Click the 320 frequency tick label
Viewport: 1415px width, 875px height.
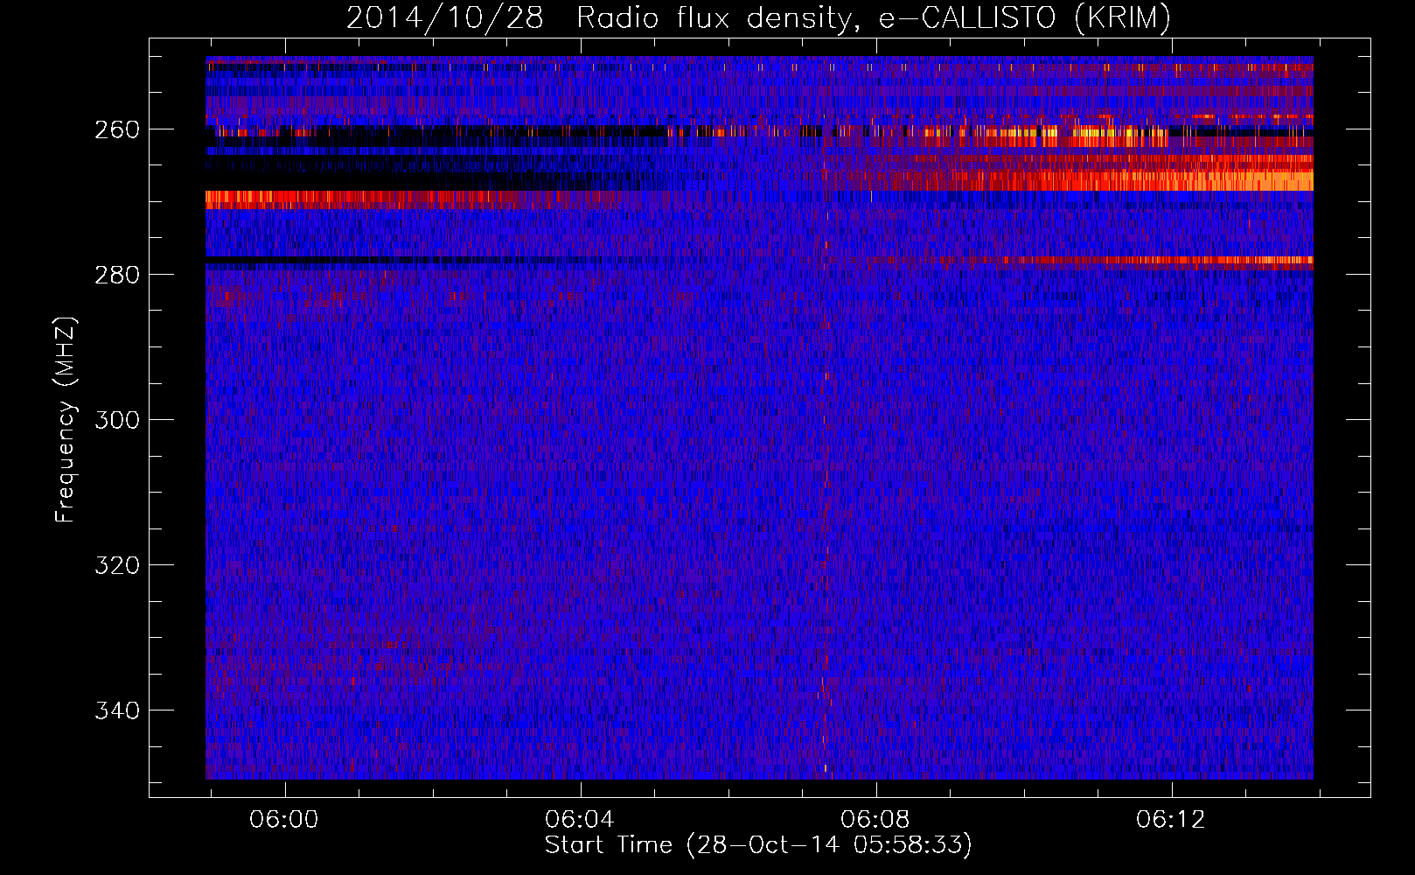117,565
